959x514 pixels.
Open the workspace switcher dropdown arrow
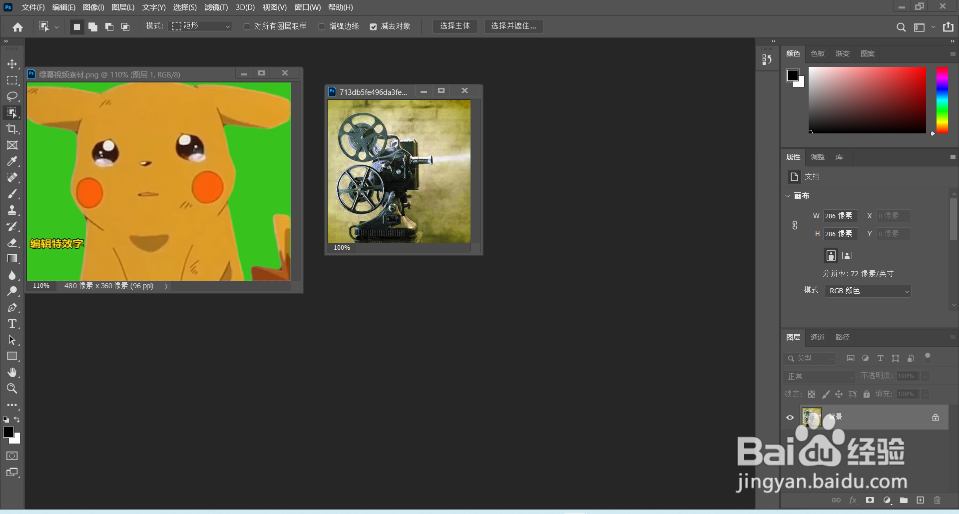pyautogui.click(x=933, y=27)
